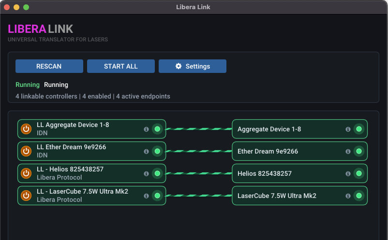This screenshot has width=388, height=240.
Task: Click IDN protocol label under LL Aggregate Device
Action: (42, 133)
